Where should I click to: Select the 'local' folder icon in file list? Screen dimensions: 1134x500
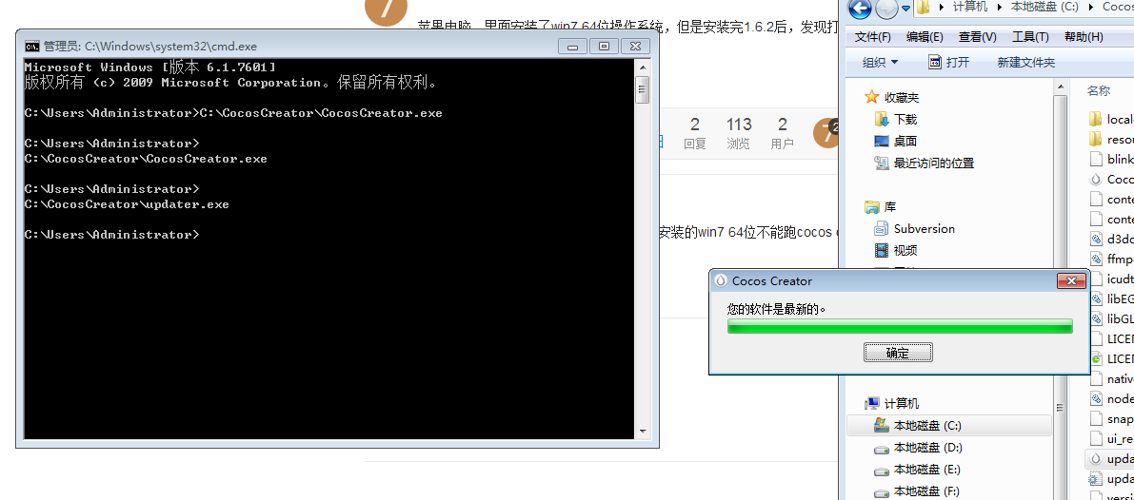1095,119
